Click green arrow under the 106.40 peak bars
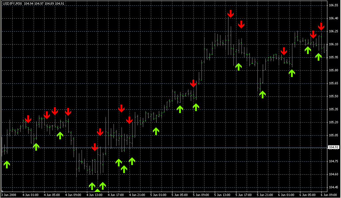This screenshot has height=198, width=341. coord(238,66)
